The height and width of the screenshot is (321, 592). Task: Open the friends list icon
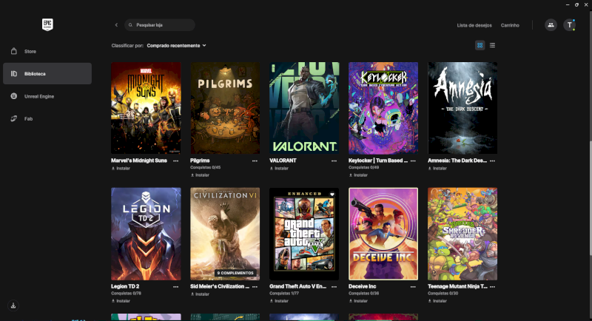tap(551, 25)
